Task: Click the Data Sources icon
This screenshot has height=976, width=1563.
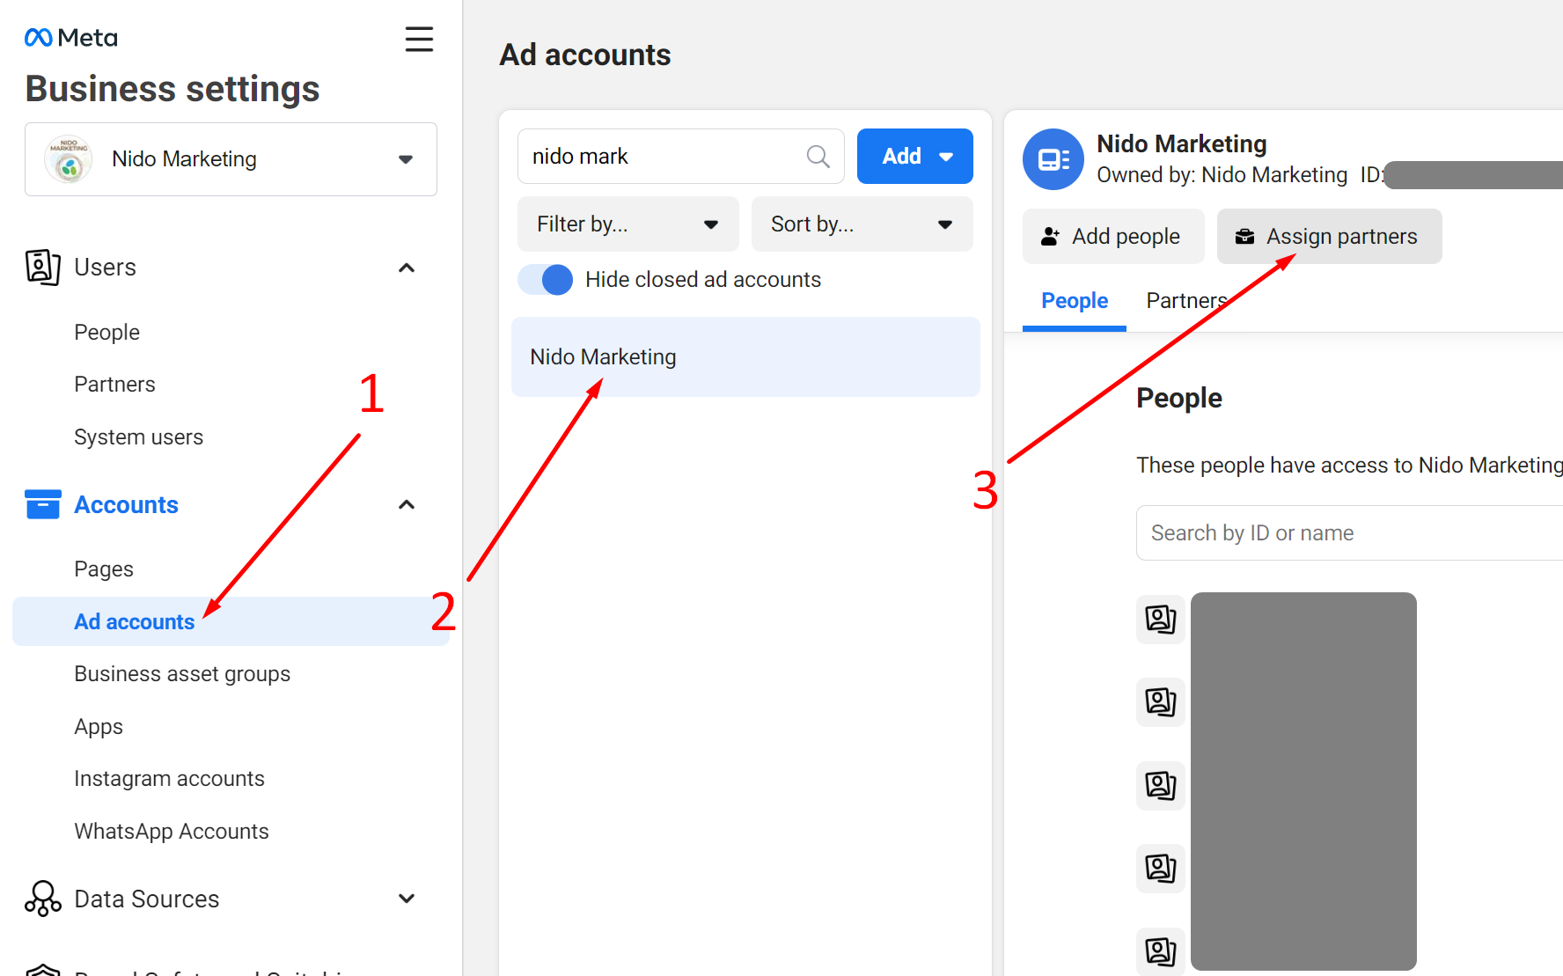Action: click(43, 899)
